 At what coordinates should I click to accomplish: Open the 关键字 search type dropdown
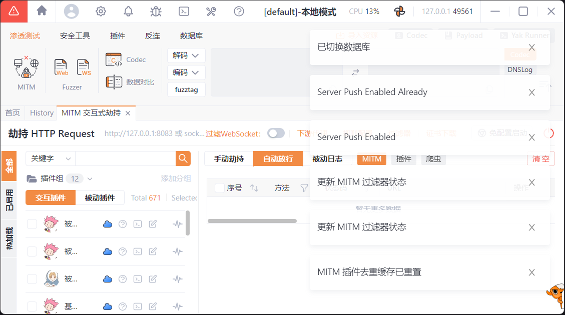50,158
